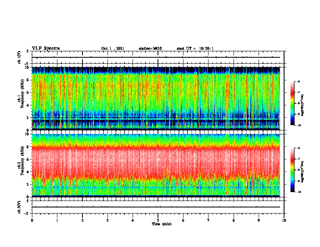Viewport: 320px width, 247px height.
Task: Click the ch.2 frequency tick "6"
Action: click(28, 159)
